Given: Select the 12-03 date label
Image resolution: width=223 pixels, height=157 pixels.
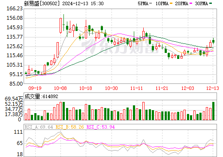Looking at the screenshot, I should click(188, 88).
